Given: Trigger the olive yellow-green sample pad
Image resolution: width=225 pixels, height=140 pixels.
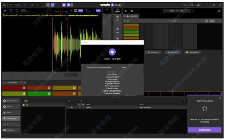Looking at the screenshot, I should 14,94.
